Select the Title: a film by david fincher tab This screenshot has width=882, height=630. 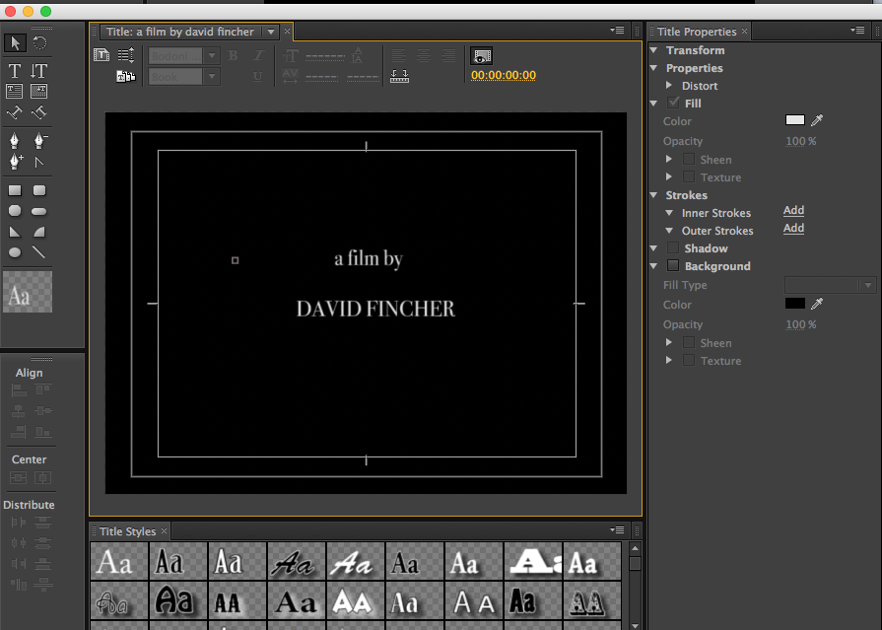click(x=180, y=32)
